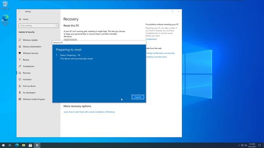Image resolution: width=264 pixels, height=148 pixels.
Task: Focus the Find a setting search box
Action: (38, 25)
